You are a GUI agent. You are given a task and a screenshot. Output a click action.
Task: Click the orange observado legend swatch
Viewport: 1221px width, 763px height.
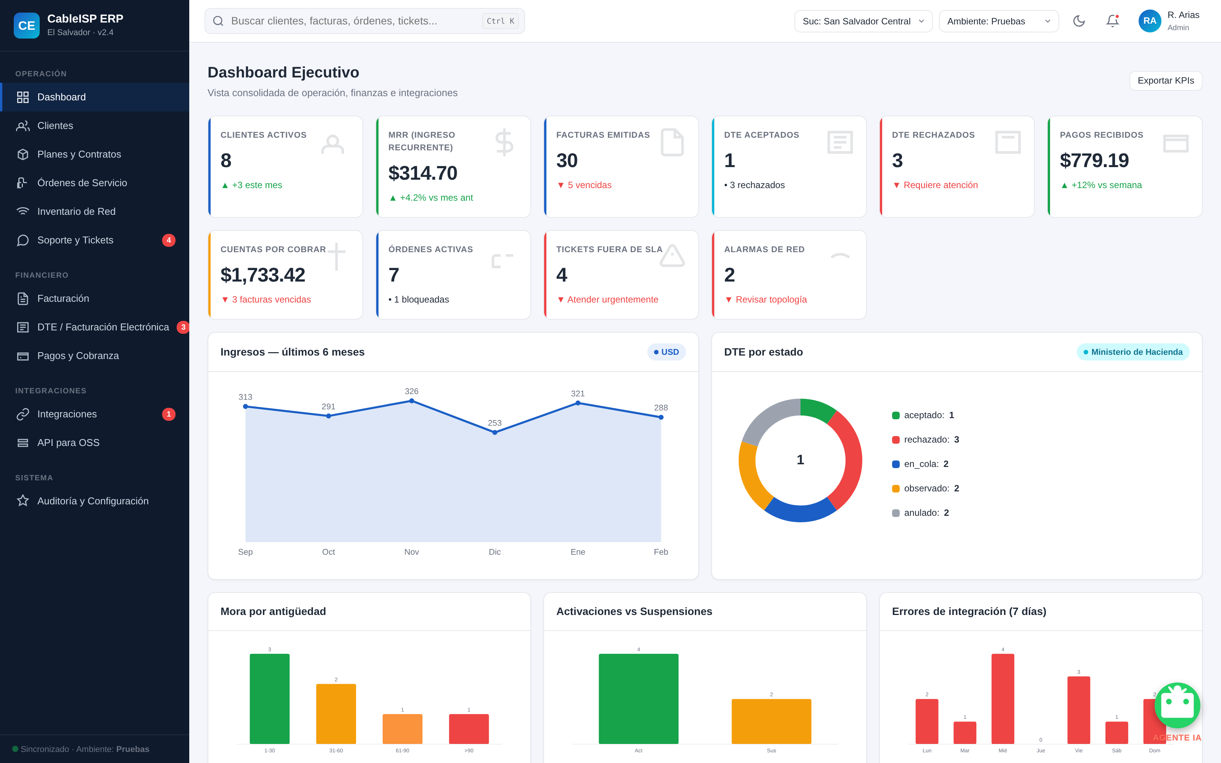(x=896, y=488)
